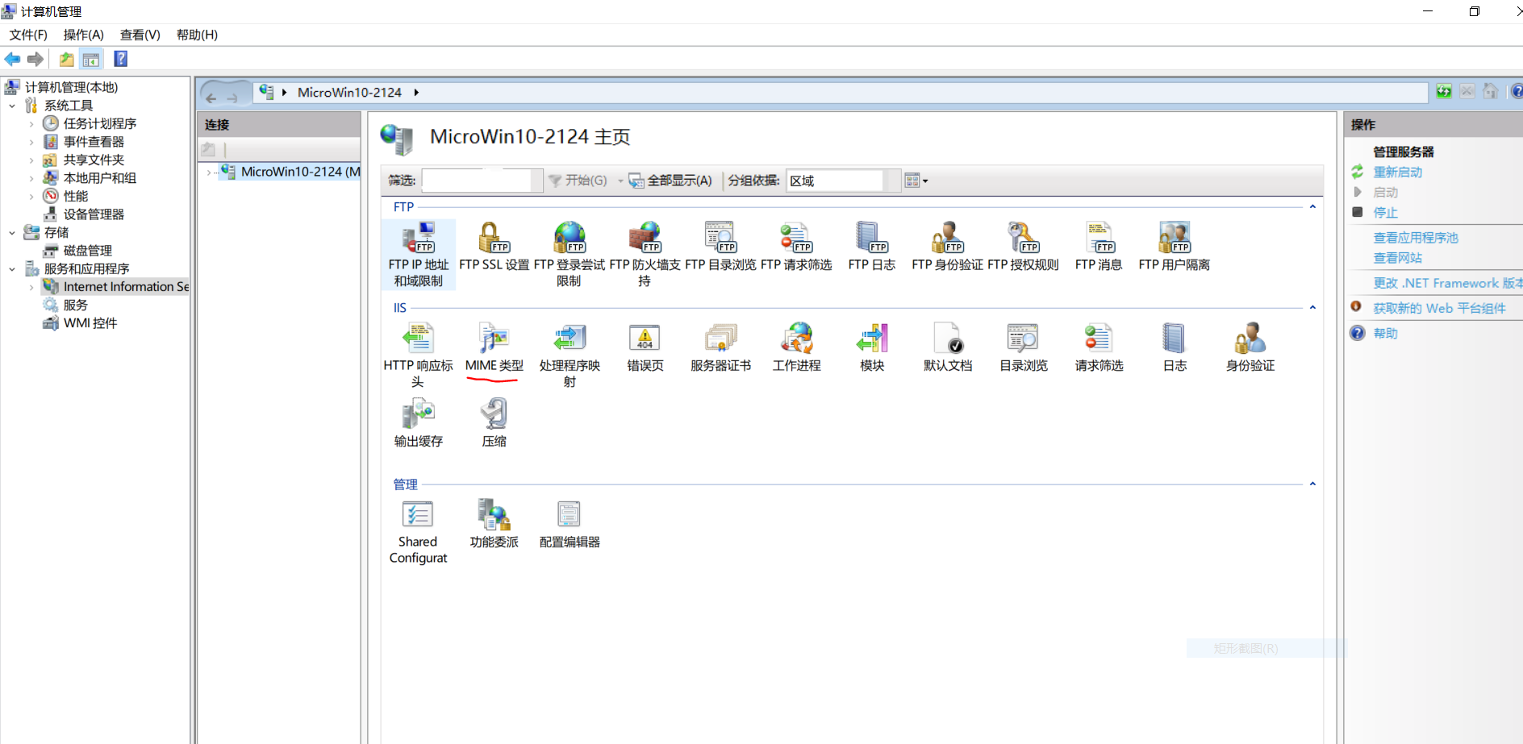Click the back arrow toolbar button
Image resolution: width=1523 pixels, height=744 pixels.
tap(12, 59)
